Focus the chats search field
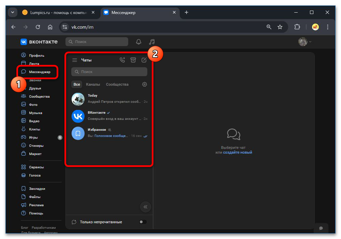The width and height of the screenshot is (341, 239). coord(109,72)
